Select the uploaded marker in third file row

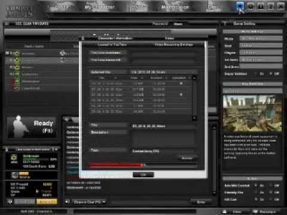[x=181, y=94]
